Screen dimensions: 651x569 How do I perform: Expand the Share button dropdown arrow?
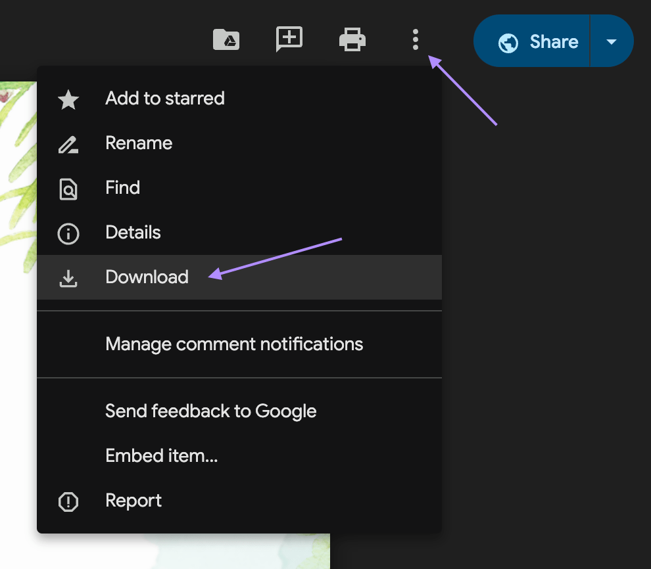612,41
